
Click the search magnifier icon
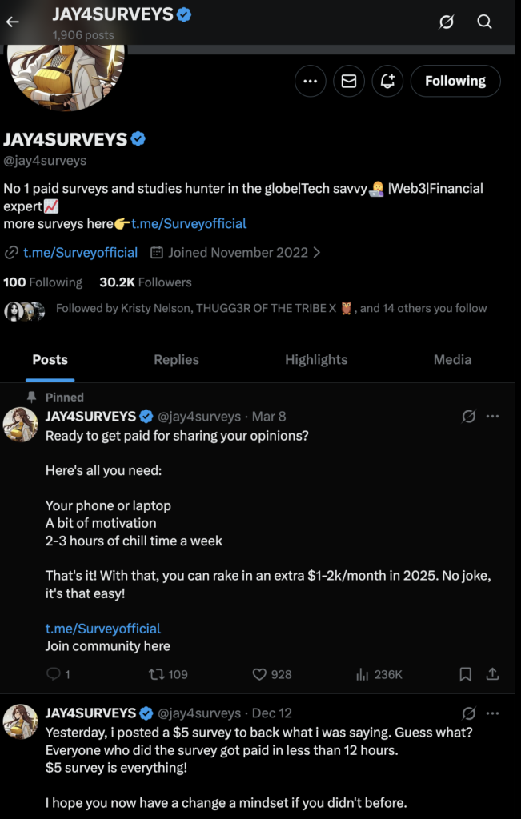pyautogui.click(x=485, y=22)
